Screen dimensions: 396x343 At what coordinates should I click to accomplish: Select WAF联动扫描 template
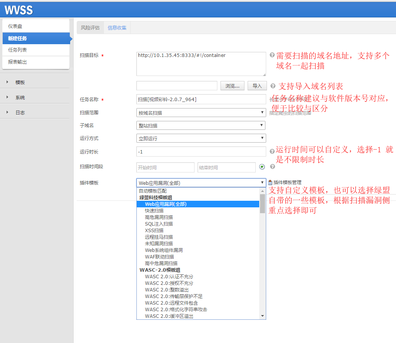pos(198,257)
